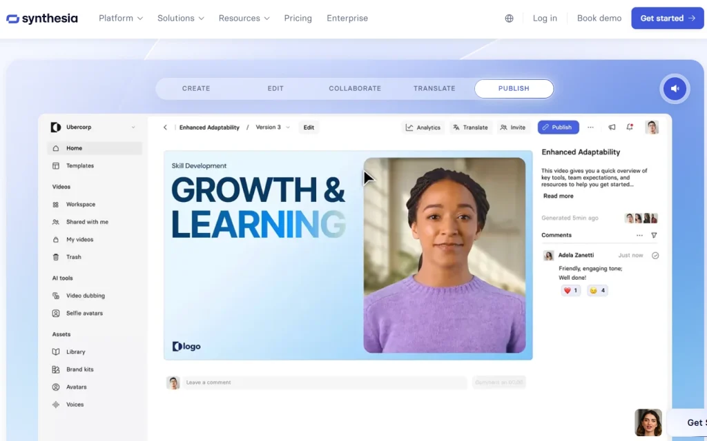Screen dimensions: 707x441
Task: Open the Synthesia logo home link
Action: tap(42, 19)
